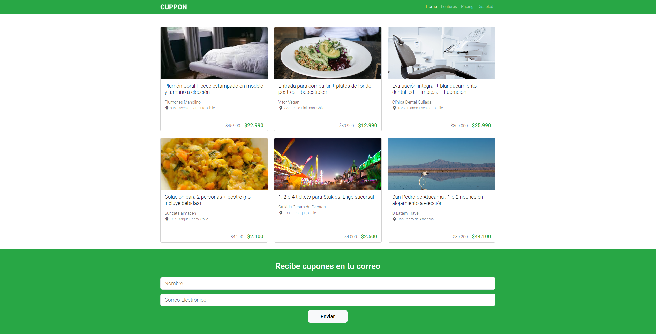Image resolution: width=656 pixels, height=334 pixels.
Task: Click the CUPPON brand logo
Action: 174,7
